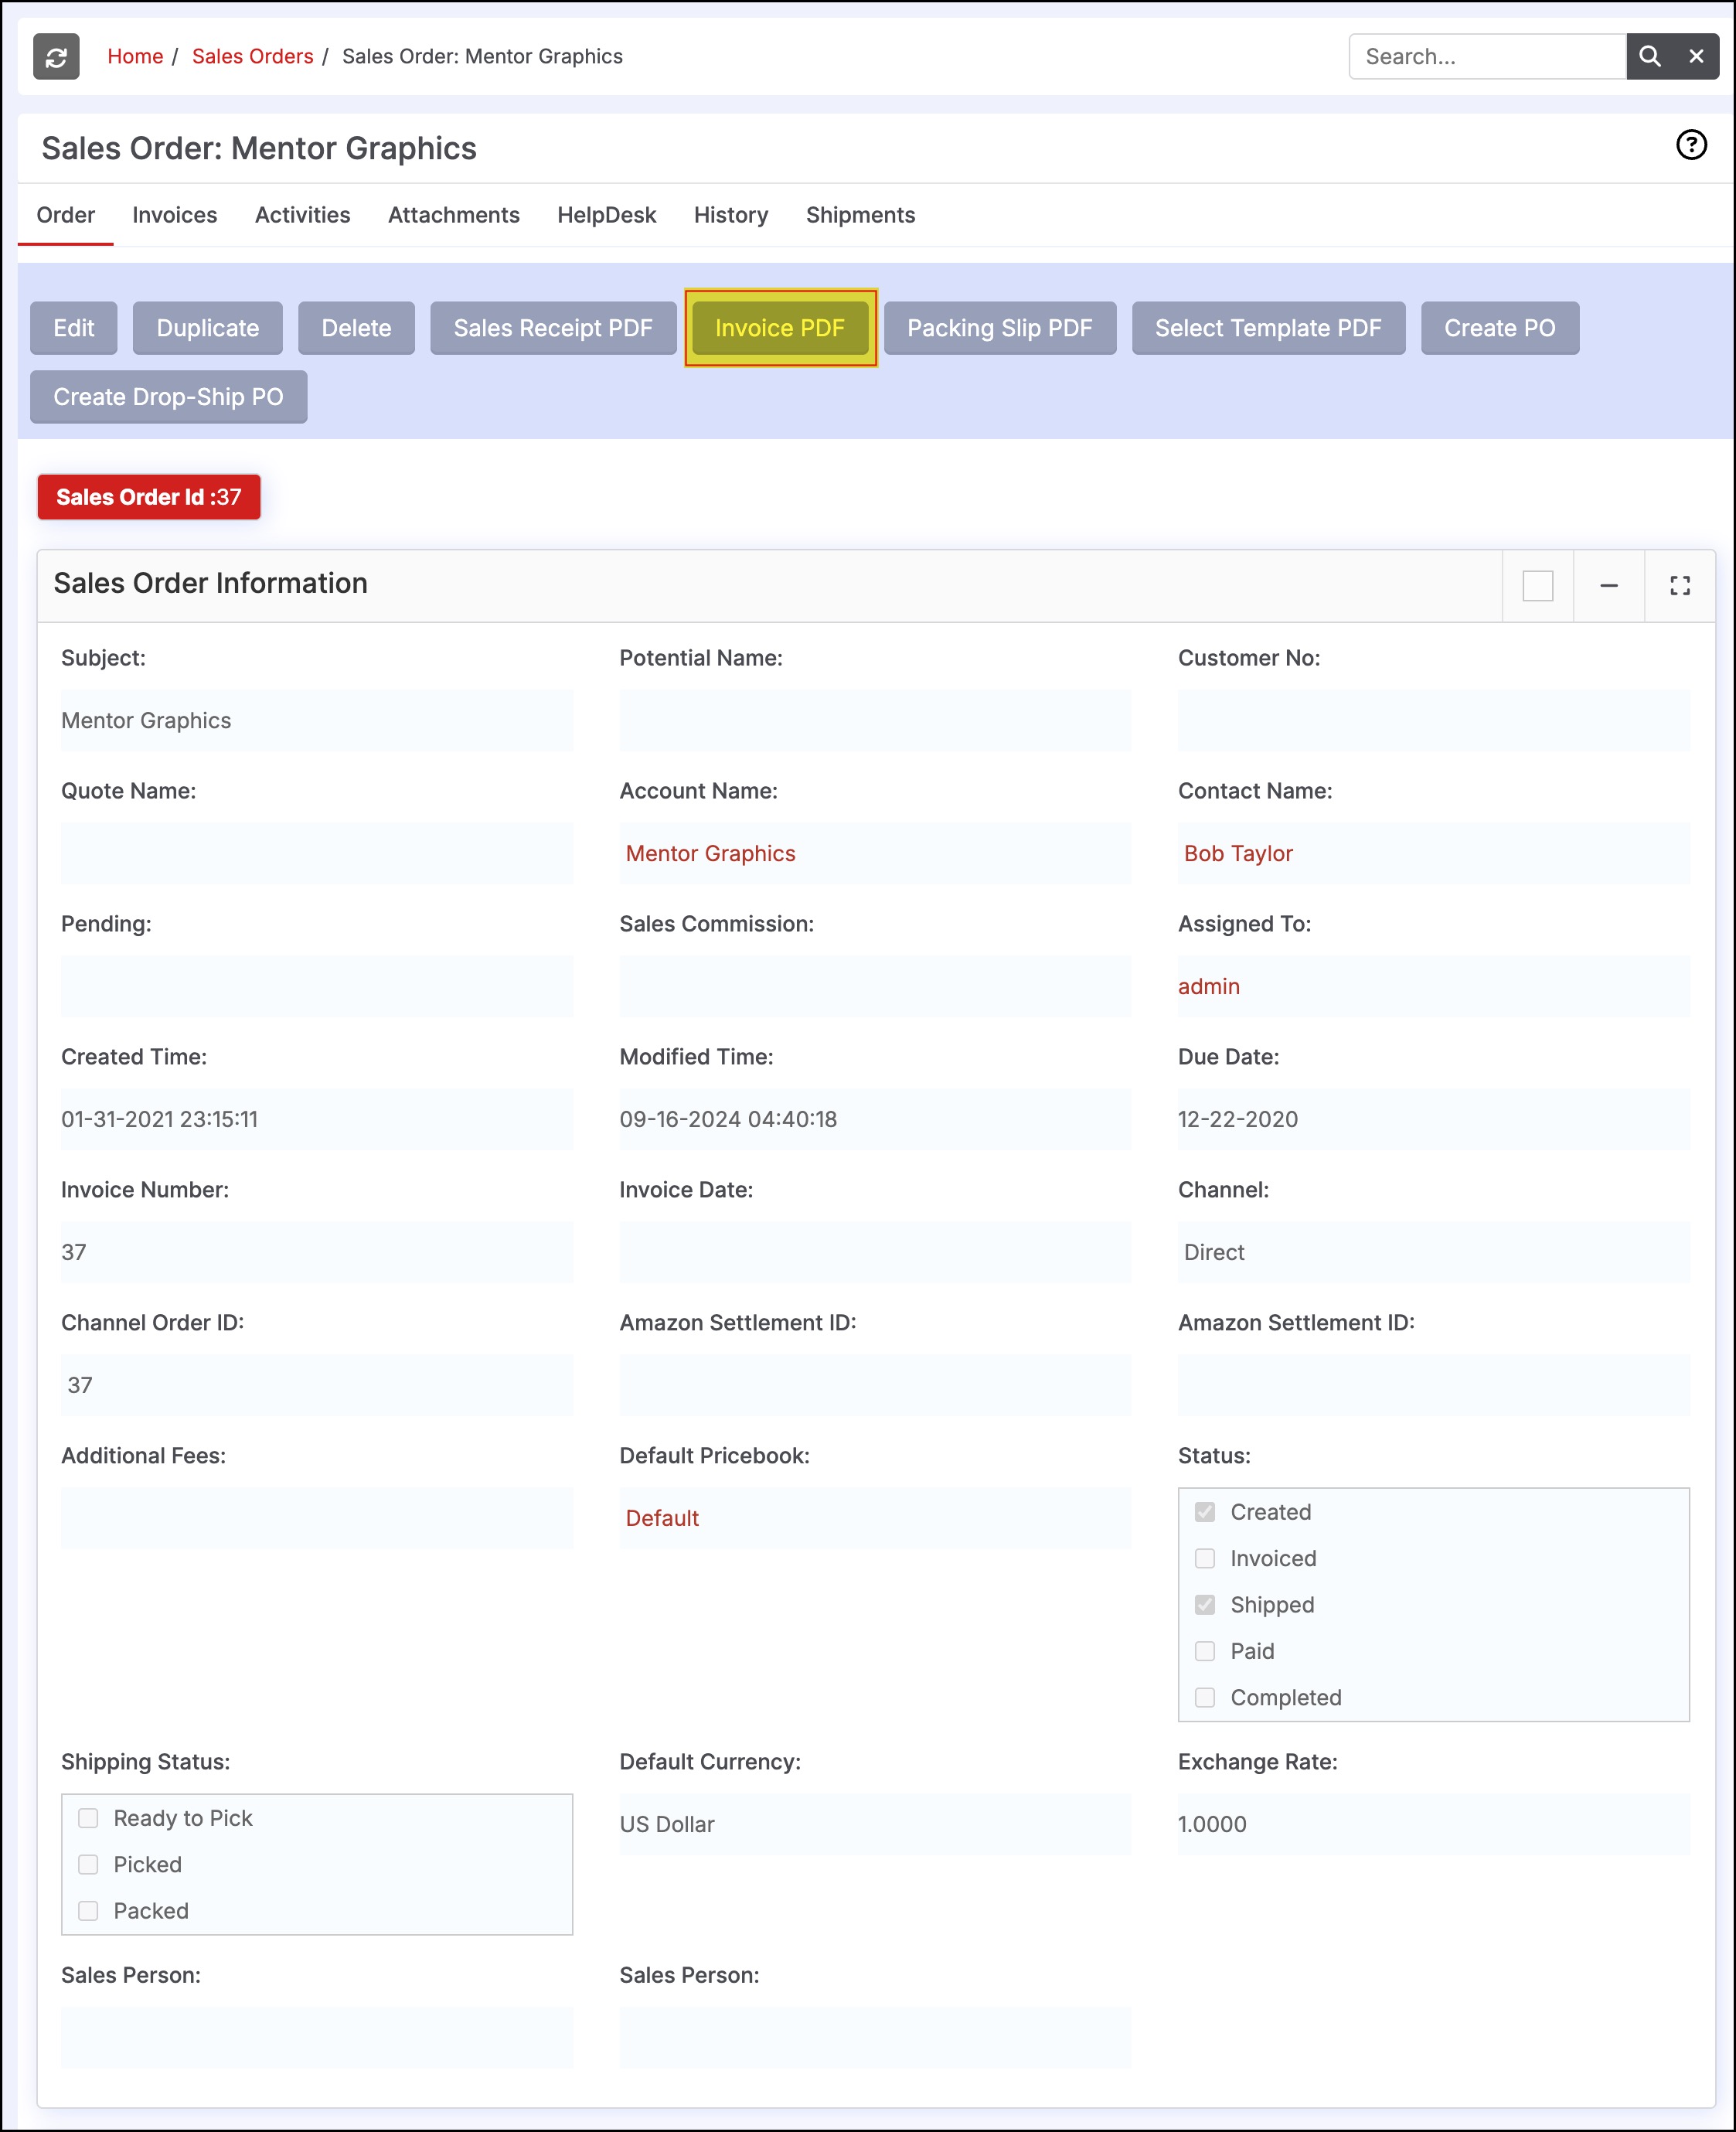Image resolution: width=1736 pixels, height=2132 pixels.
Task: Go to Sales Orders breadcrumb link
Action: [253, 57]
